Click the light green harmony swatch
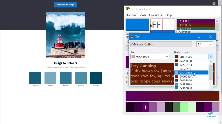222x124 pixels. point(184,107)
